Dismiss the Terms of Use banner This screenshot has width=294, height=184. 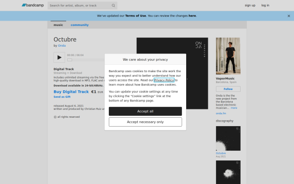tap(289, 16)
